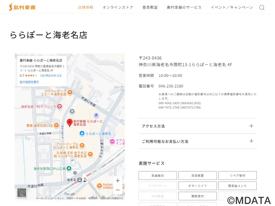The width and height of the screenshot is (275, 206).
Task: Go to 音楽教室 in navigation
Action: pos(150,8)
